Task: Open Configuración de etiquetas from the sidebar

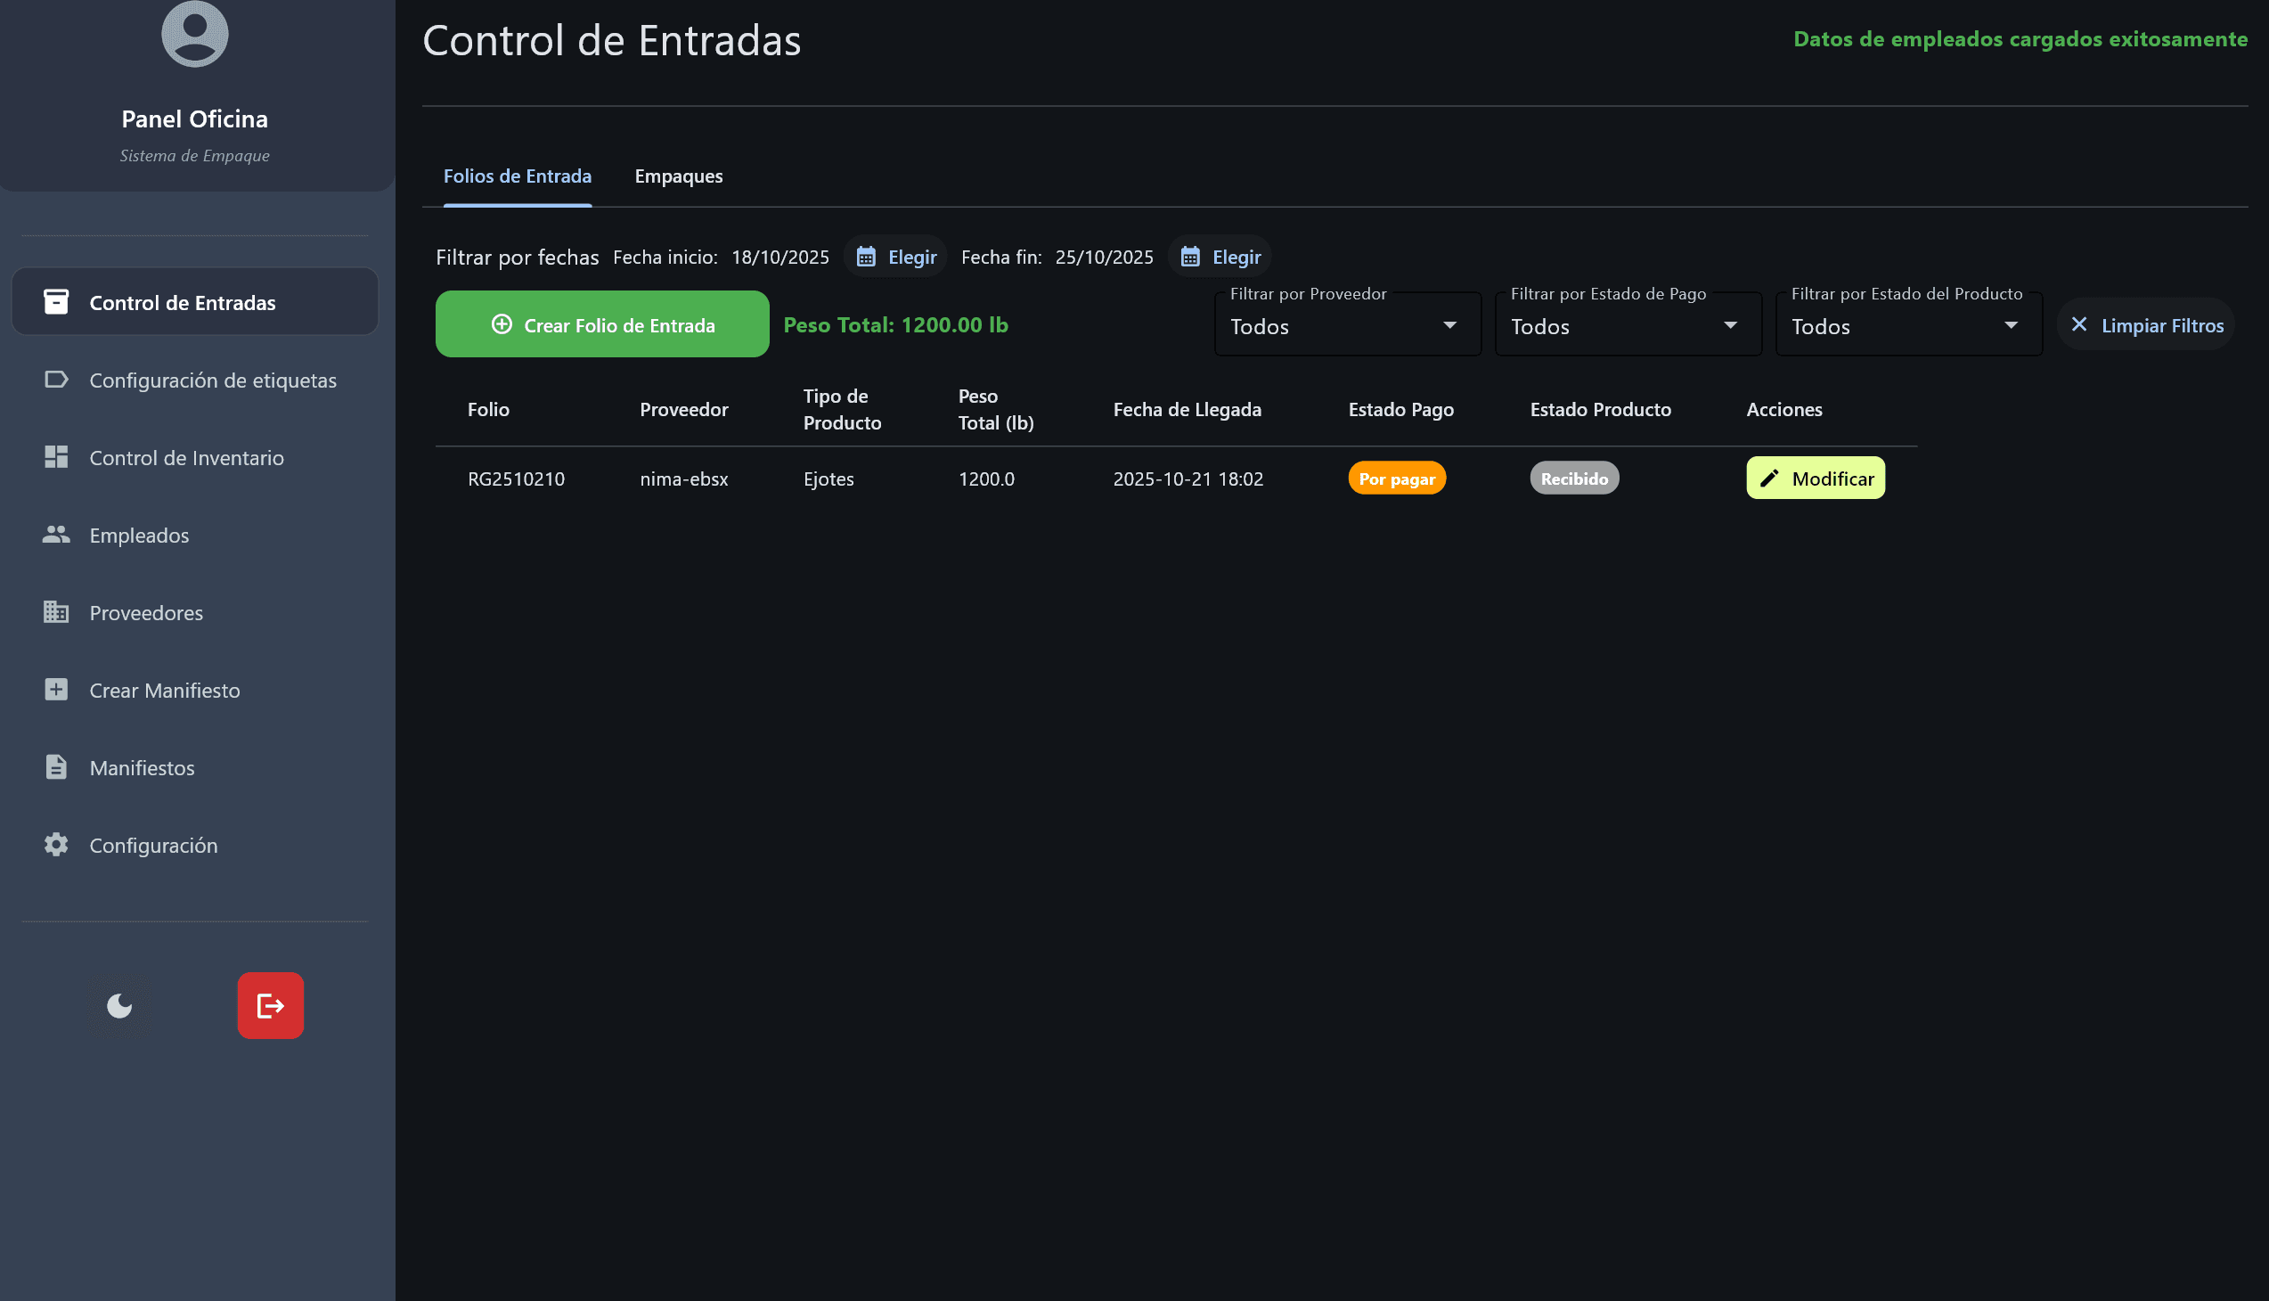Action: [x=213, y=380]
